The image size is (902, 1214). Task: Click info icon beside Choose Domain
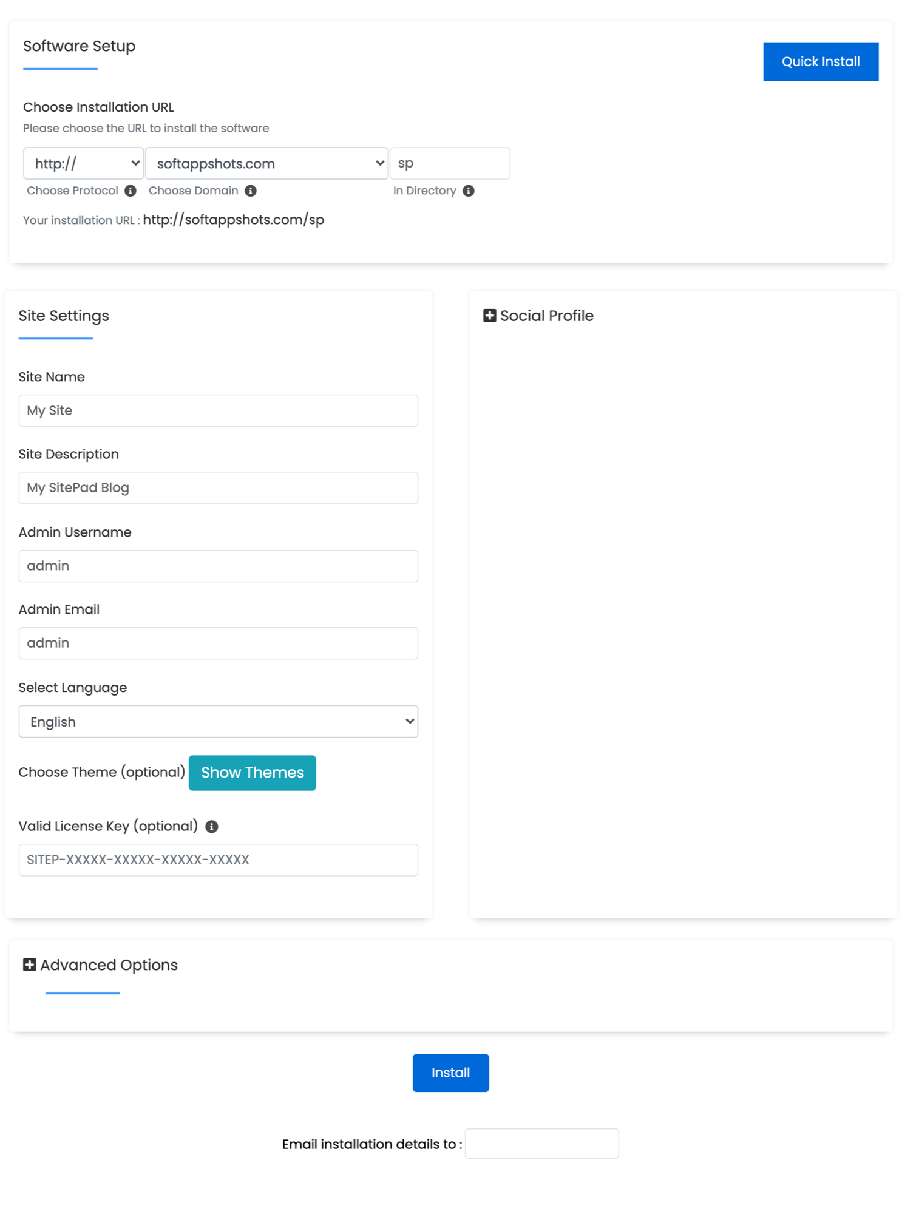[x=251, y=191]
